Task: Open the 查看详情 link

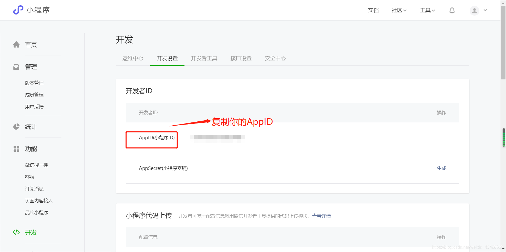Action: click(x=321, y=216)
